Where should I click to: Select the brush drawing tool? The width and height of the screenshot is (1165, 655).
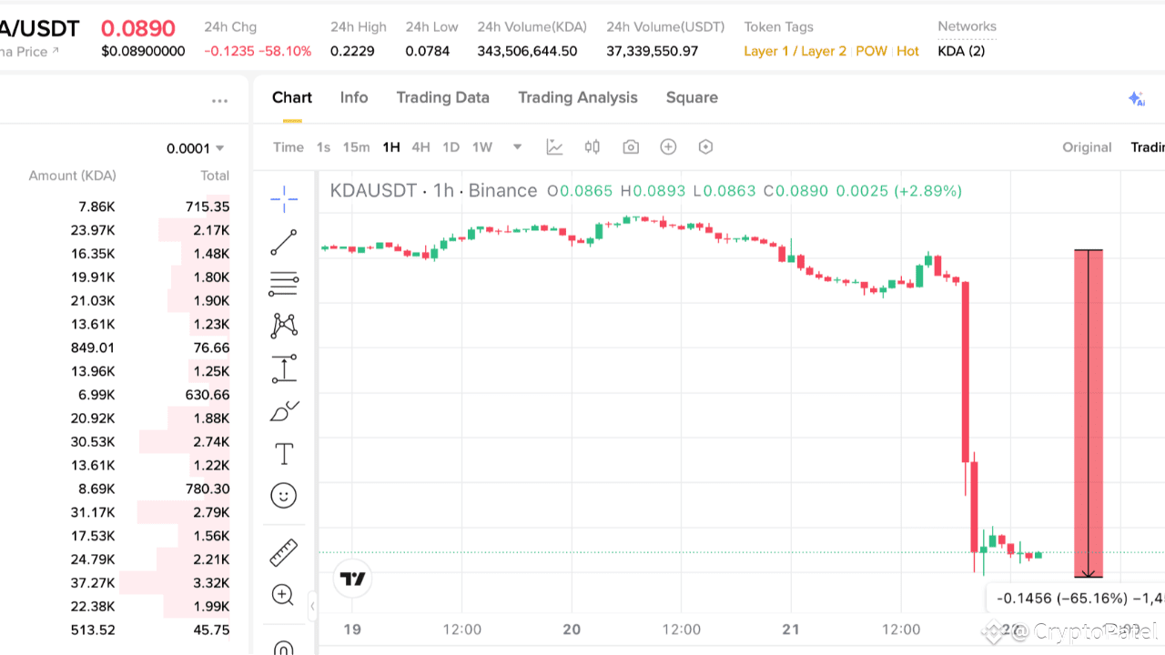[284, 411]
